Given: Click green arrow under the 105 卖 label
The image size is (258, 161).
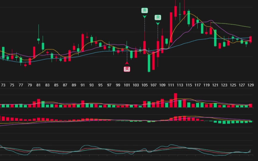Looking at the screenshot, I should coord(145,17).
